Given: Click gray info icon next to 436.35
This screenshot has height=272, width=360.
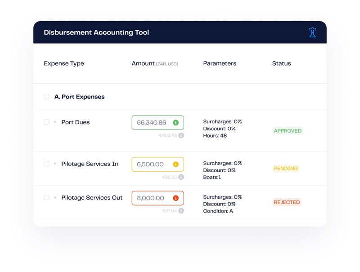Looking at the screenshot, I should tap(181, 177).
